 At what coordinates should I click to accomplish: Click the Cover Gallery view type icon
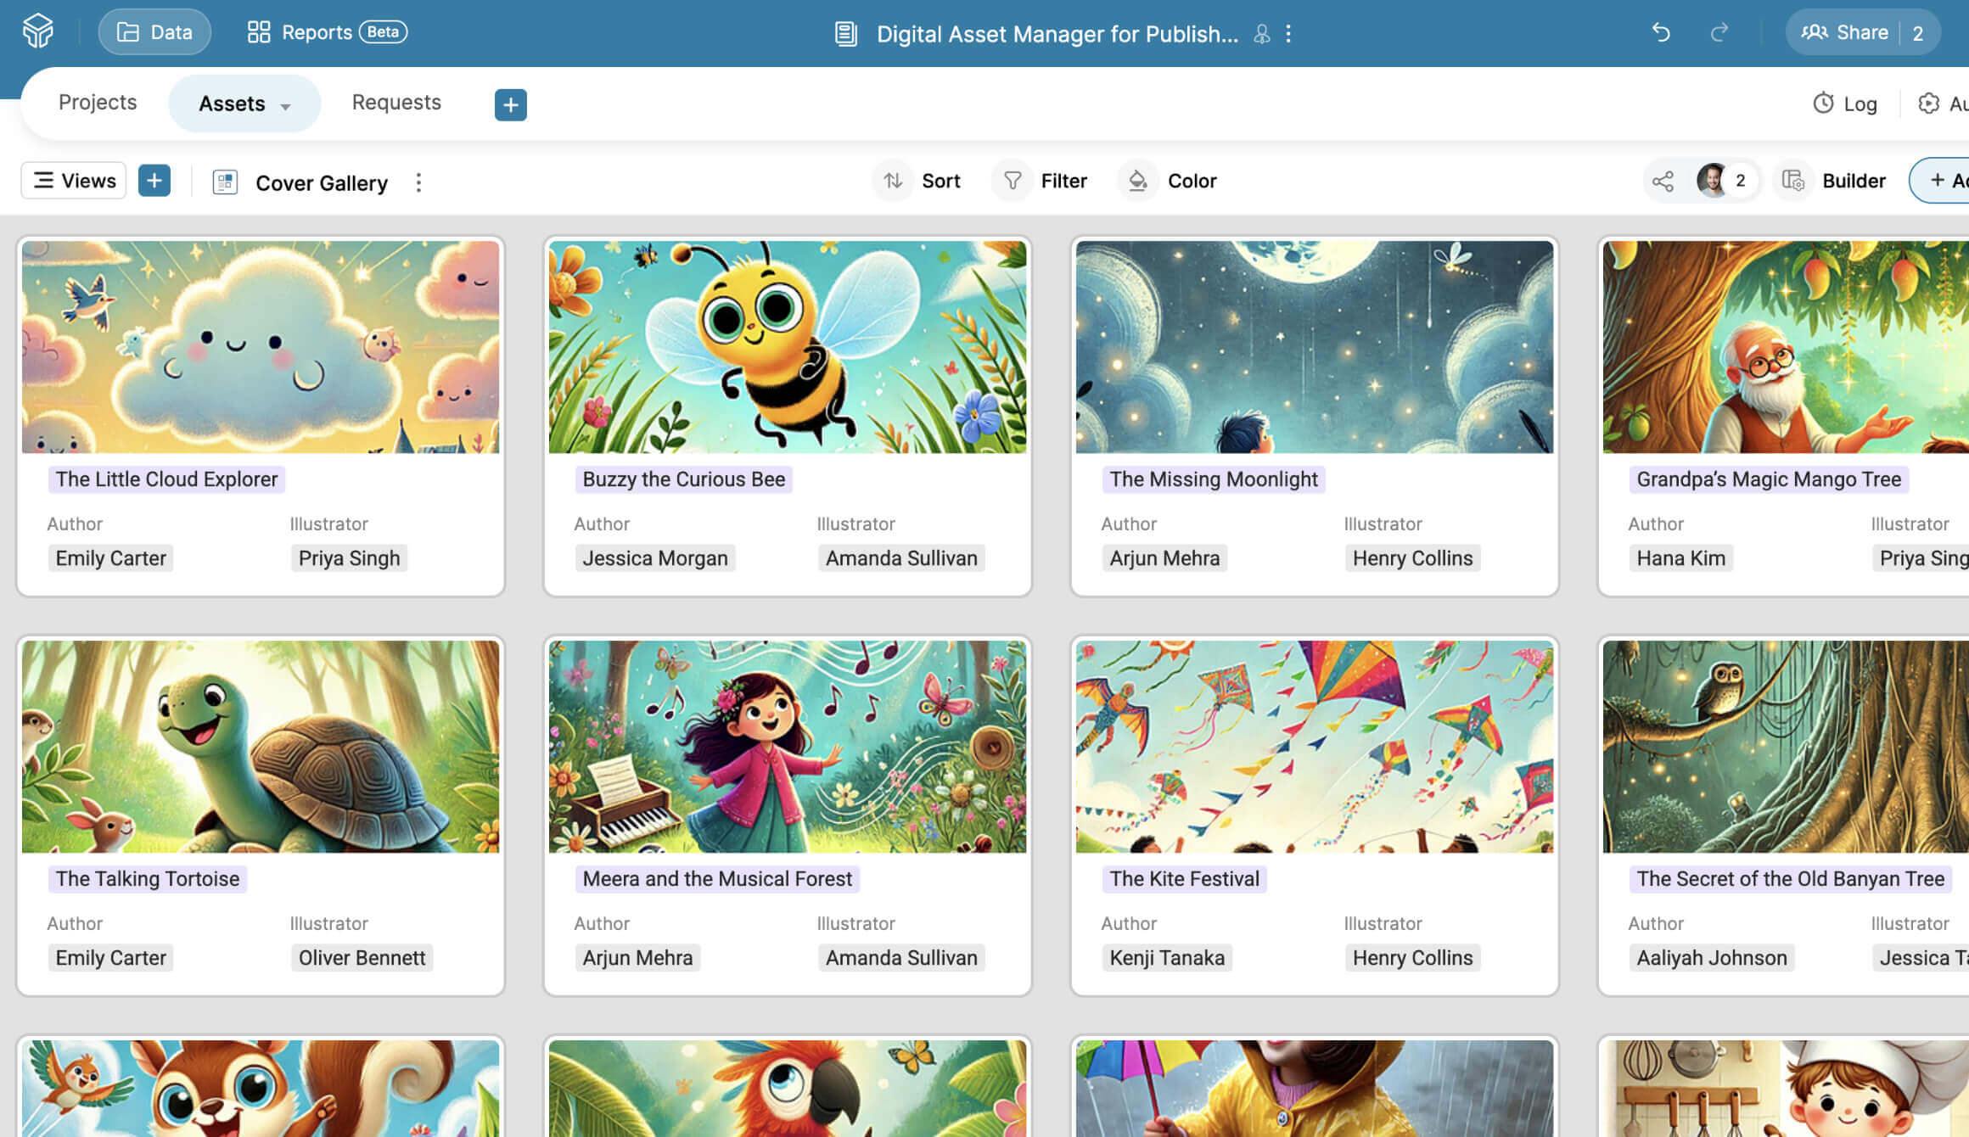225,182
